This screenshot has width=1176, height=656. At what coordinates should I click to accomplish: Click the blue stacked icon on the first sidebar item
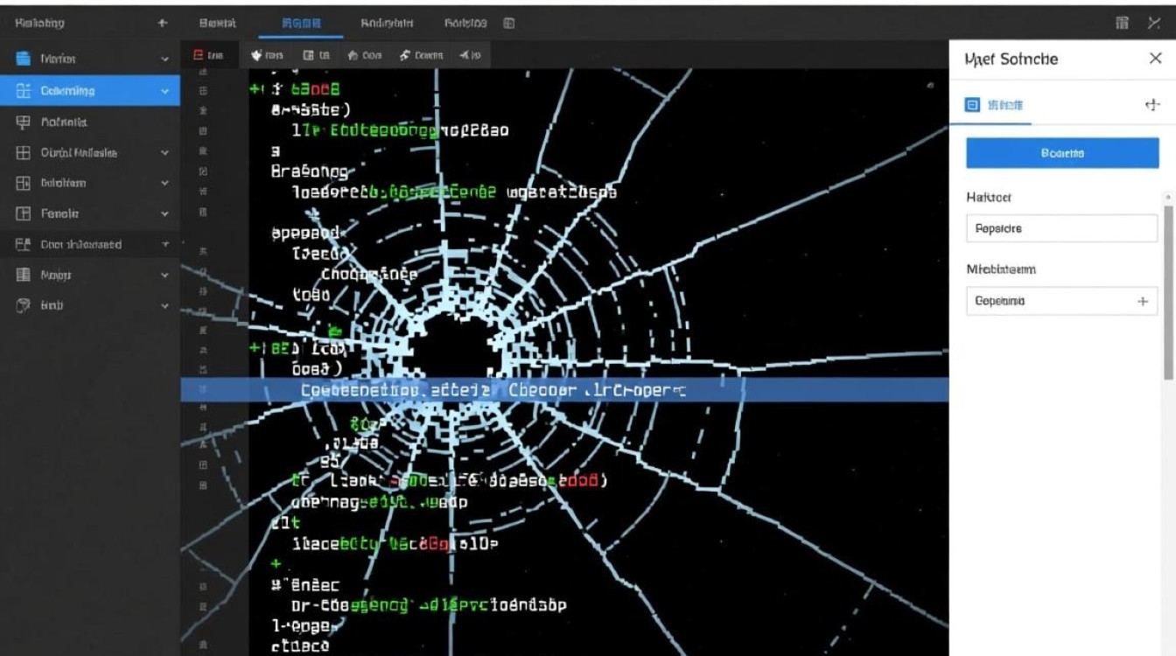coord(24,59)
